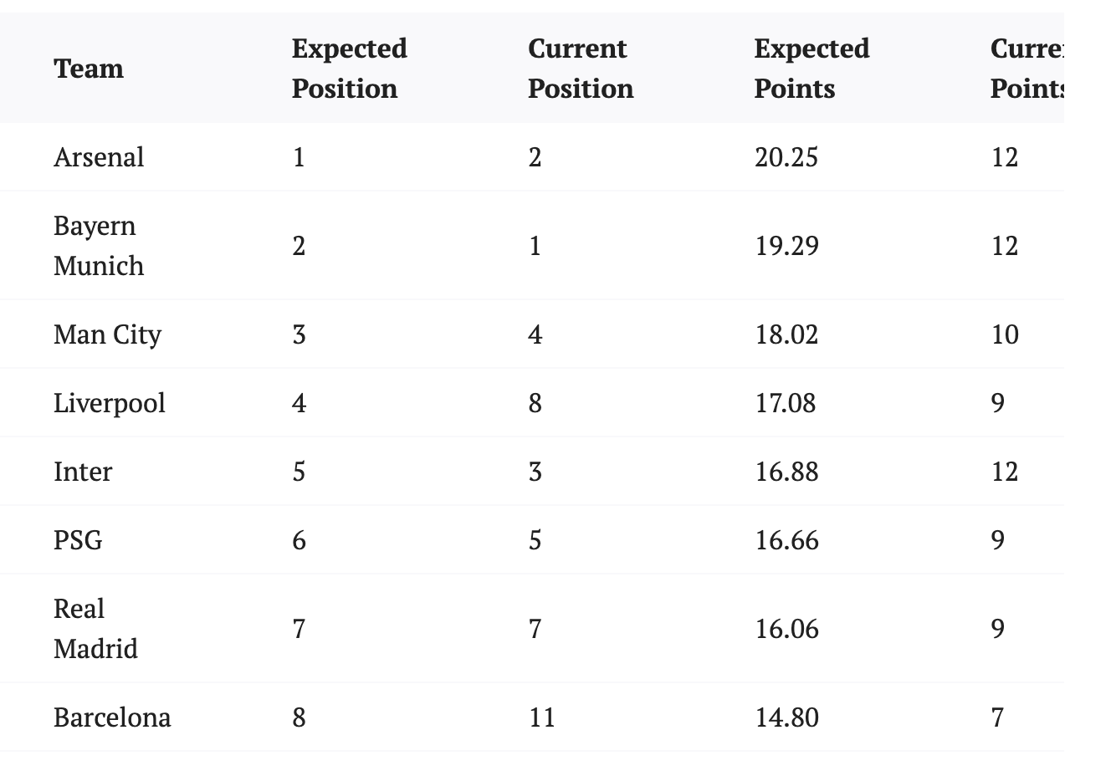Click the Real Madrid team name

pos(95,629)
